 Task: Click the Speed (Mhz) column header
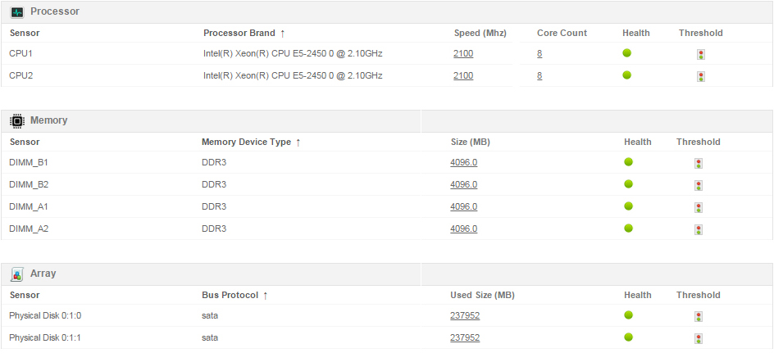[x=480, y=34]
